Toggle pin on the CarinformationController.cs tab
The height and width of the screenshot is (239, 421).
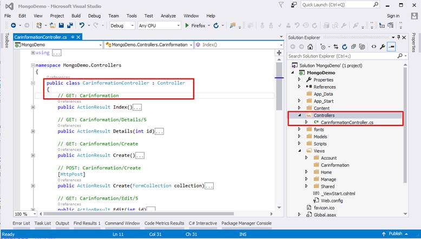point(71,37)
